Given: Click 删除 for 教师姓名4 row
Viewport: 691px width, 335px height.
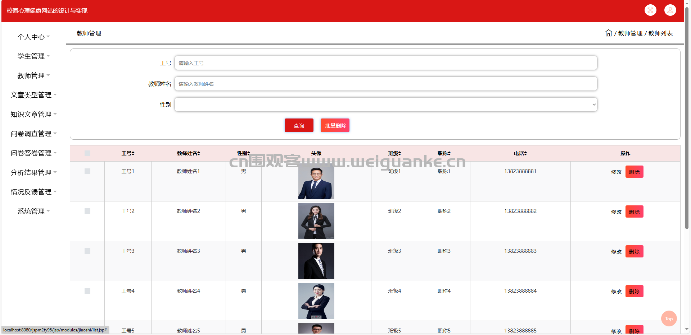Looking at the screenshot, I should pos(634,291).
